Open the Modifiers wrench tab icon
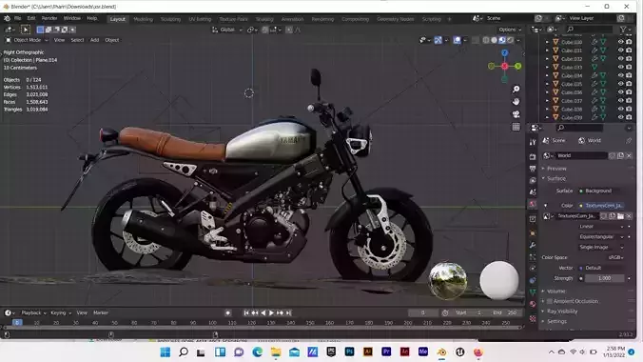This screenshot has width=643, height=362. click(533, 245)
